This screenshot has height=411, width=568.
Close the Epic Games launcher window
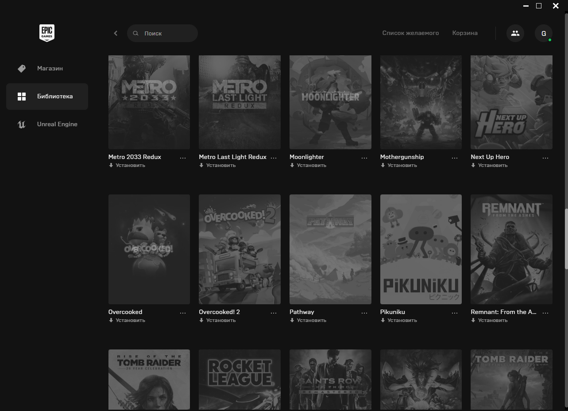[x=556, y=6]
